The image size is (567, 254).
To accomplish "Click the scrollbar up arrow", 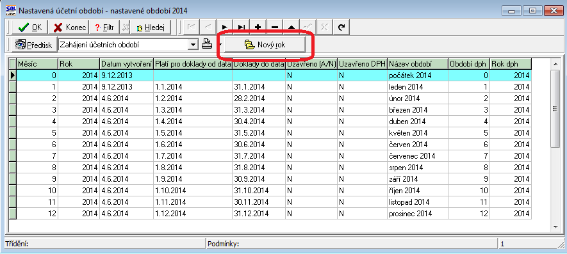I will click(555, 64).
